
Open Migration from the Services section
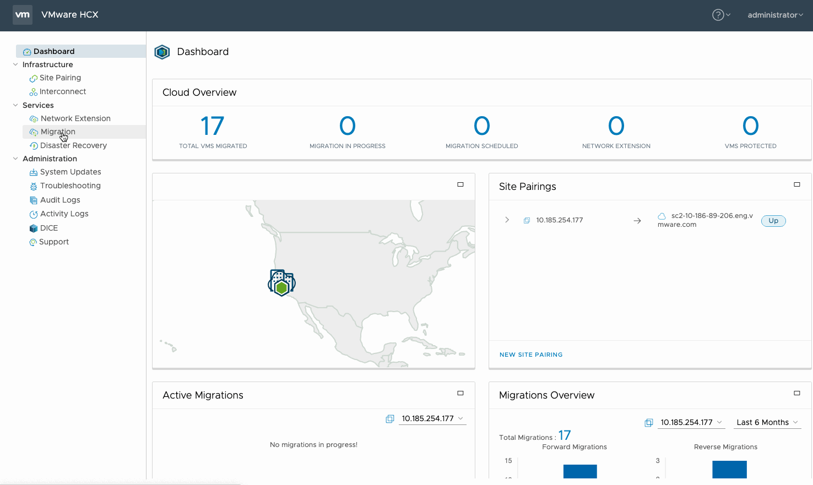(34, 132)
